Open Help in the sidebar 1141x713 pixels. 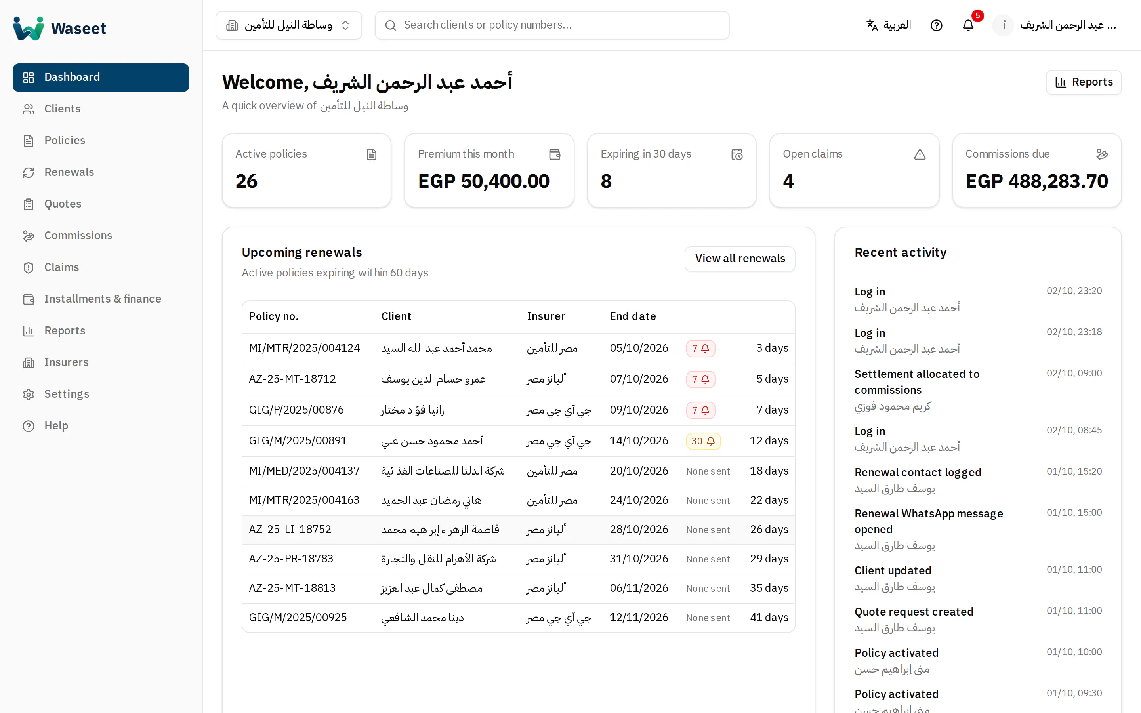[x=101, y=426]
